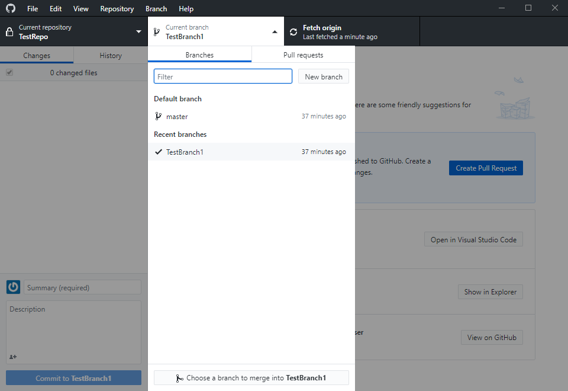
Task: Toggle the changed files checkbox
Action: click(9, 72)
